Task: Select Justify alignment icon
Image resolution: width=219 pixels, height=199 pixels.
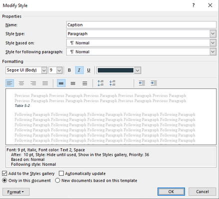Action: click(x=45, y=83)
